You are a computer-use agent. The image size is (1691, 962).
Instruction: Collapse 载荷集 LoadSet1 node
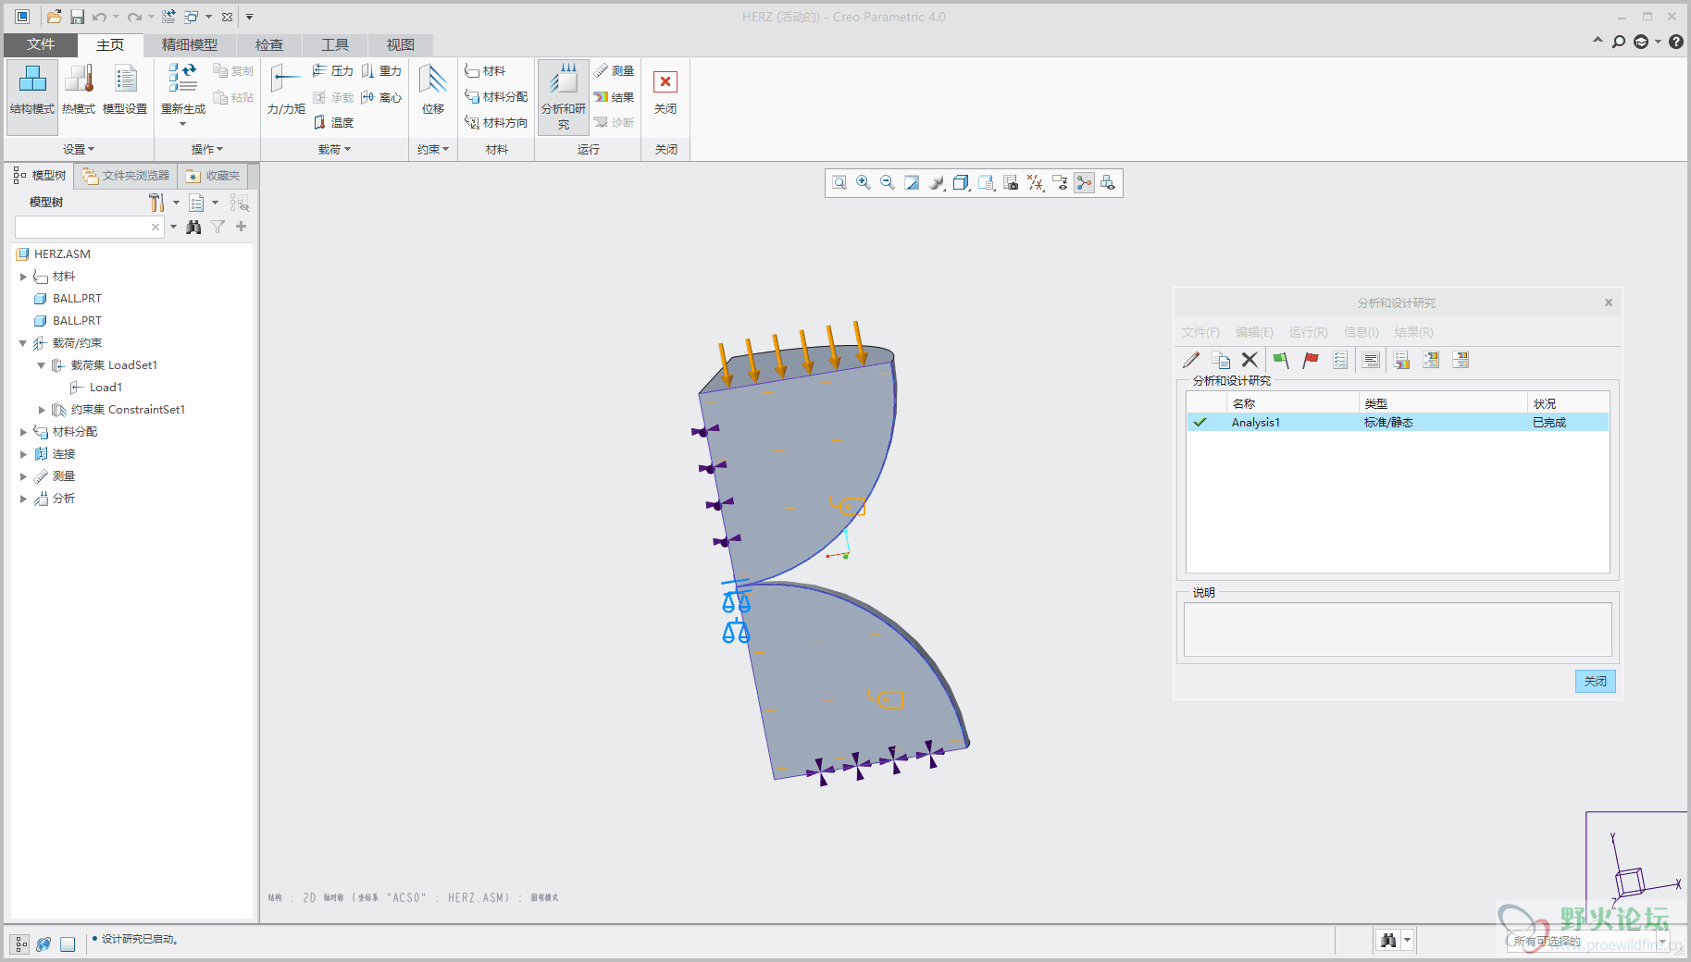[42, 365]
